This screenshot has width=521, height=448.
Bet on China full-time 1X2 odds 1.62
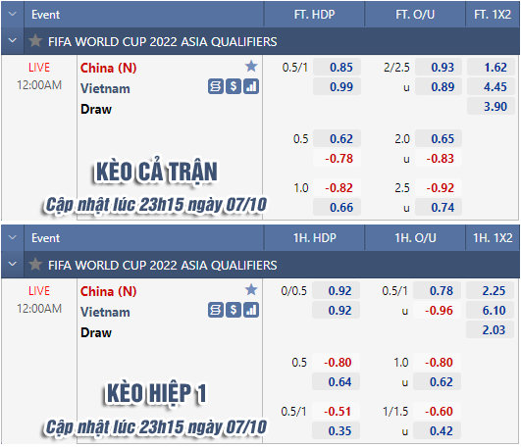pos(492,68)
